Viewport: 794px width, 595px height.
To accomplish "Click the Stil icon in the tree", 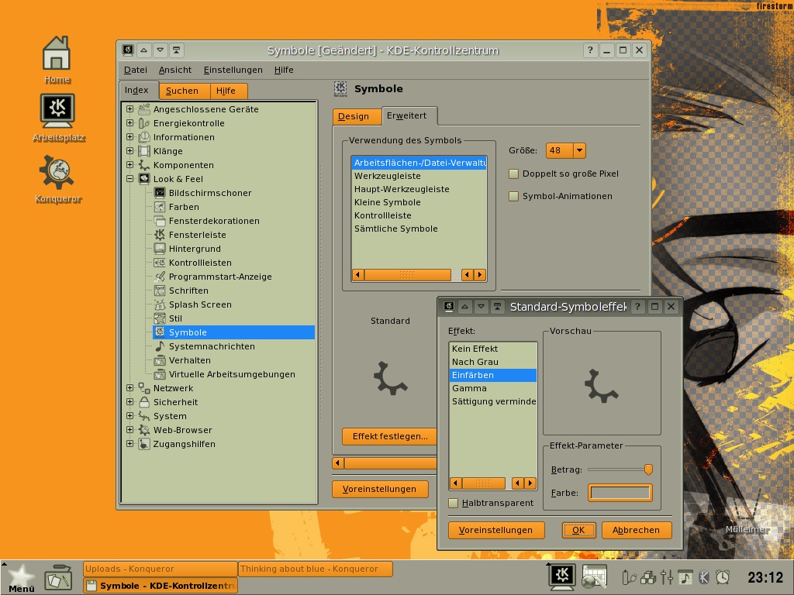I will pyautogui.click(x=160, y=318).
